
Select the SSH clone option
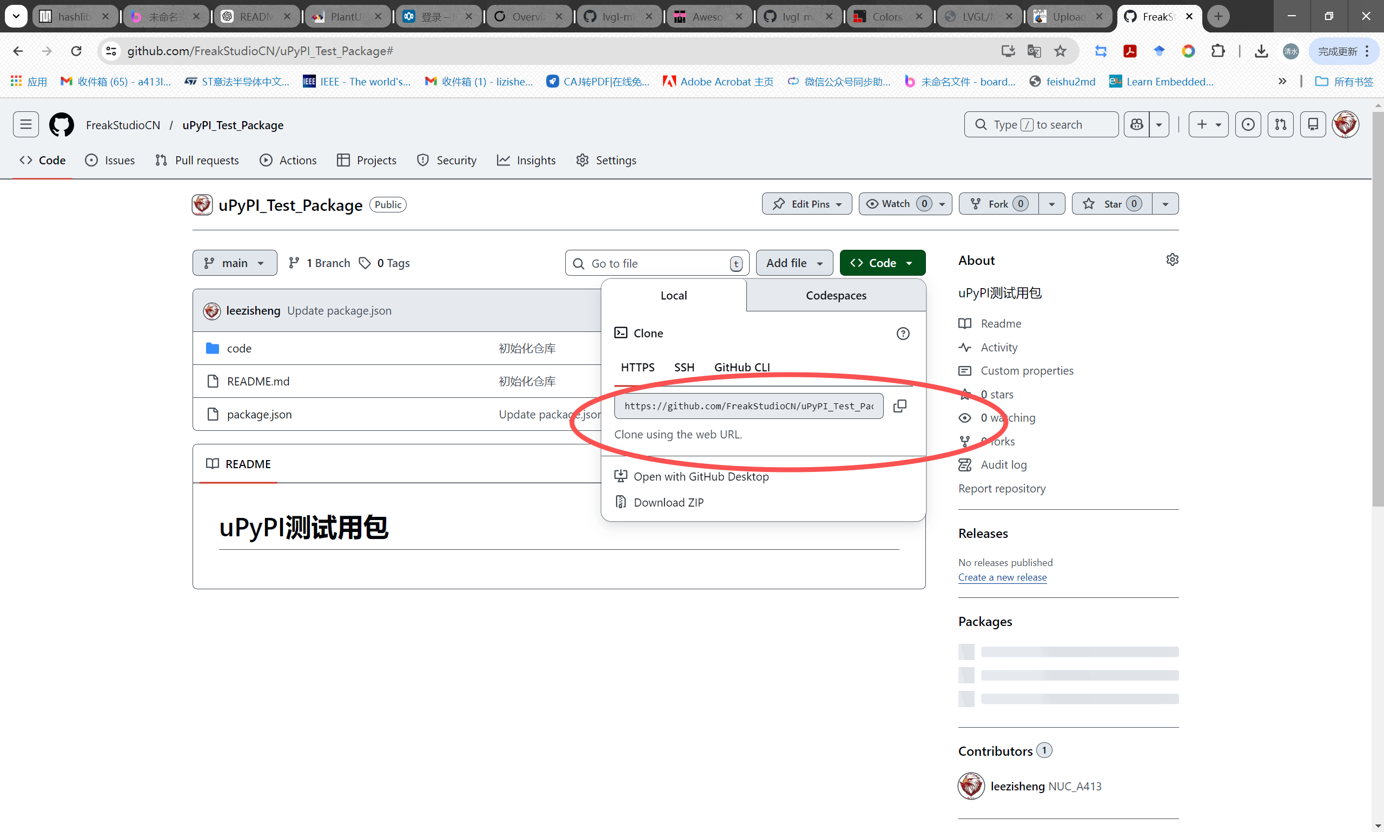[x=684, y=367]
